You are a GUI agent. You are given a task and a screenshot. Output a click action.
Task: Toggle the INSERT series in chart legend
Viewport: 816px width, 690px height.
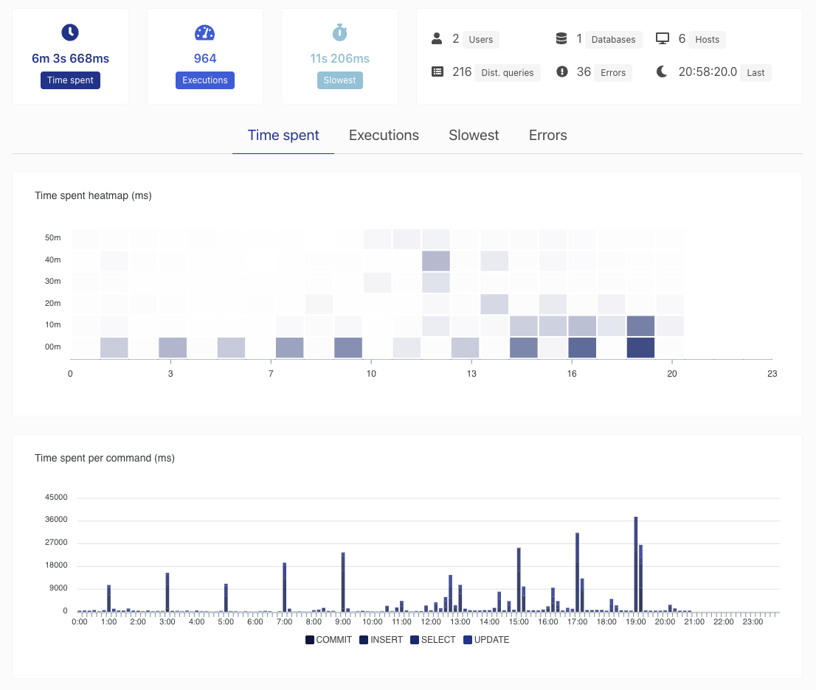381,640
